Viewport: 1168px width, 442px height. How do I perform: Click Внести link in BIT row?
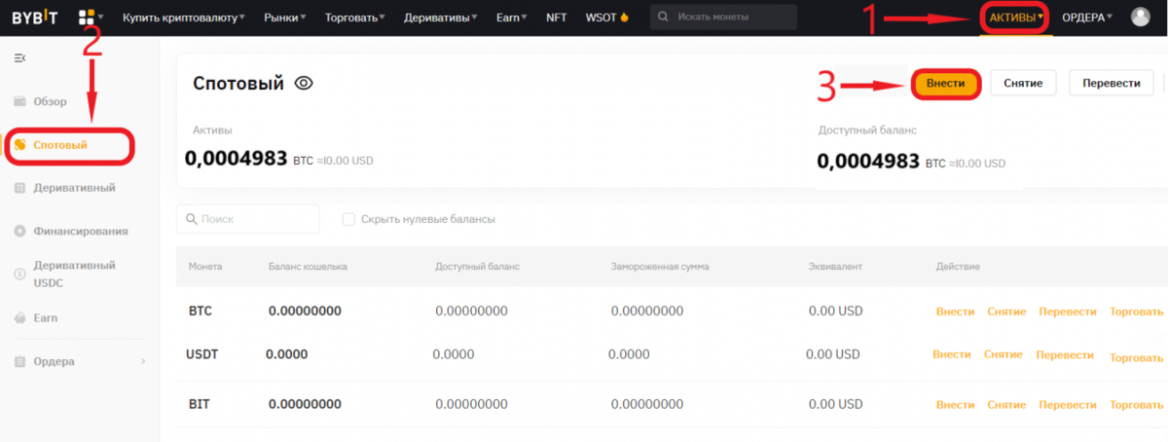[955, 404]
